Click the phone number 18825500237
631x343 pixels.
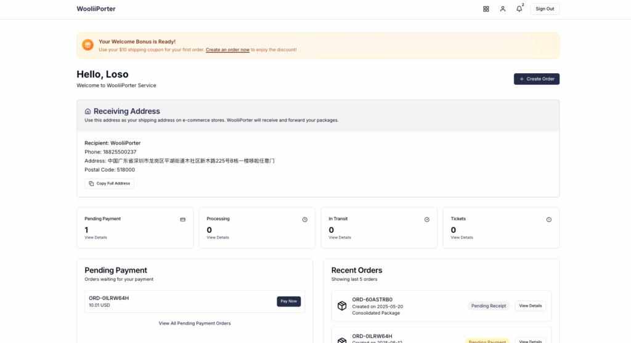click(120, 152)
